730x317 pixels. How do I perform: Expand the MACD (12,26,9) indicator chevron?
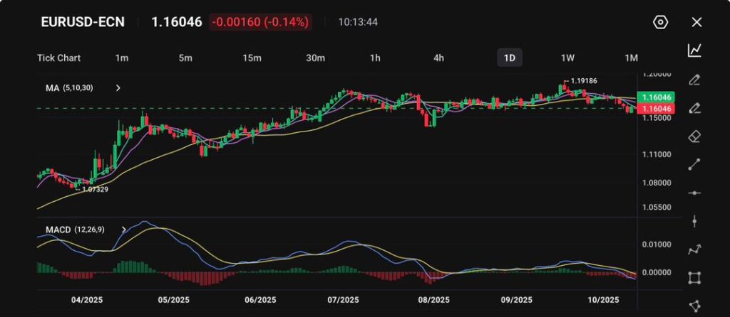123,230
